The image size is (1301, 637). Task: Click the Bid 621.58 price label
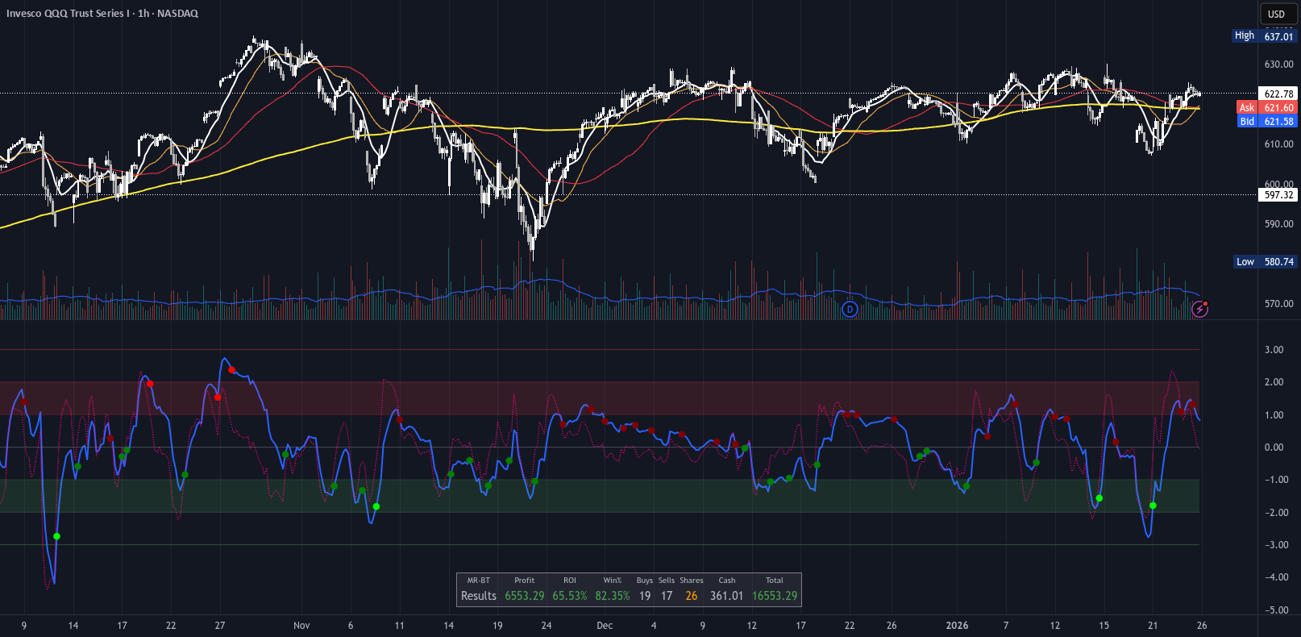1266,121
